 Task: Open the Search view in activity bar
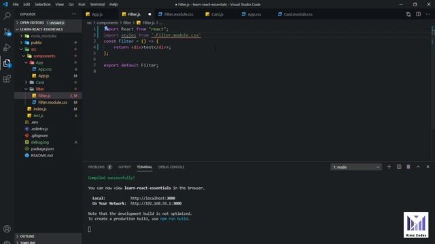point(7,16)
